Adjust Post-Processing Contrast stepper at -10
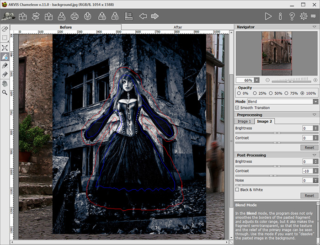 316,171
